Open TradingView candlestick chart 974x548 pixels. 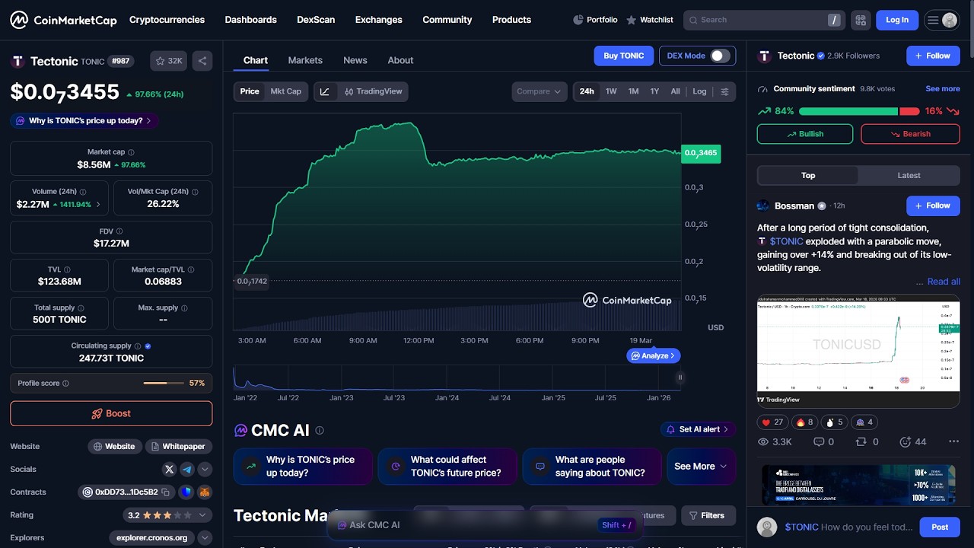373,91
